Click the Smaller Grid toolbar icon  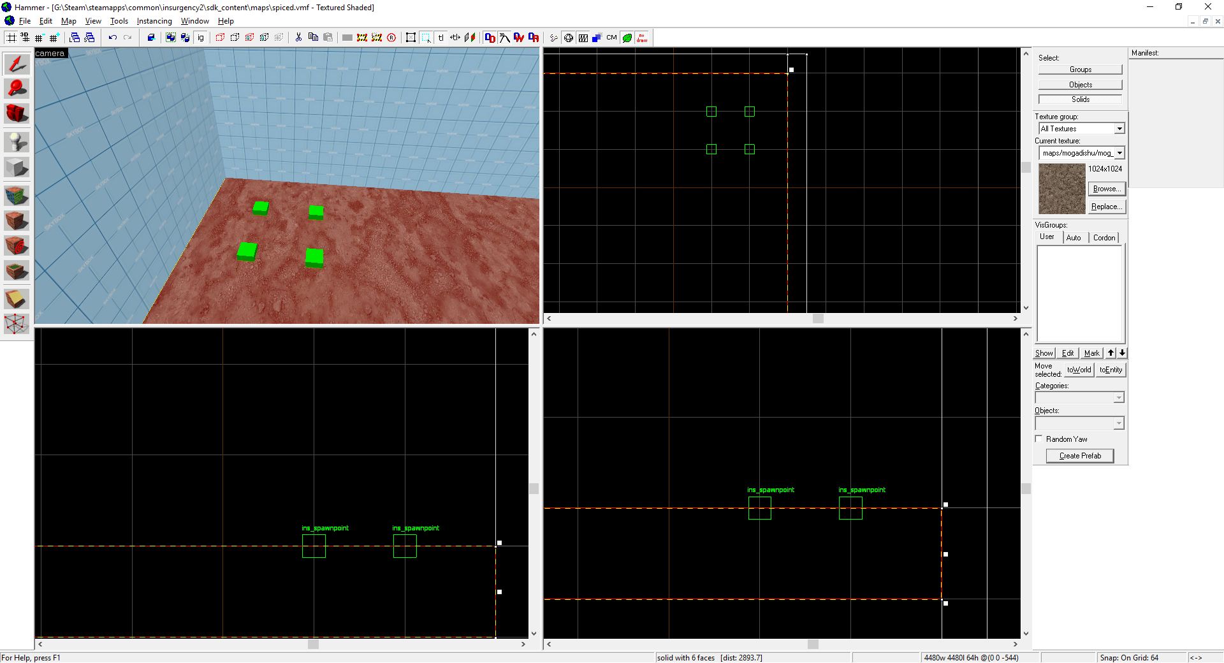pyautogui.click(x=40, y=38)
